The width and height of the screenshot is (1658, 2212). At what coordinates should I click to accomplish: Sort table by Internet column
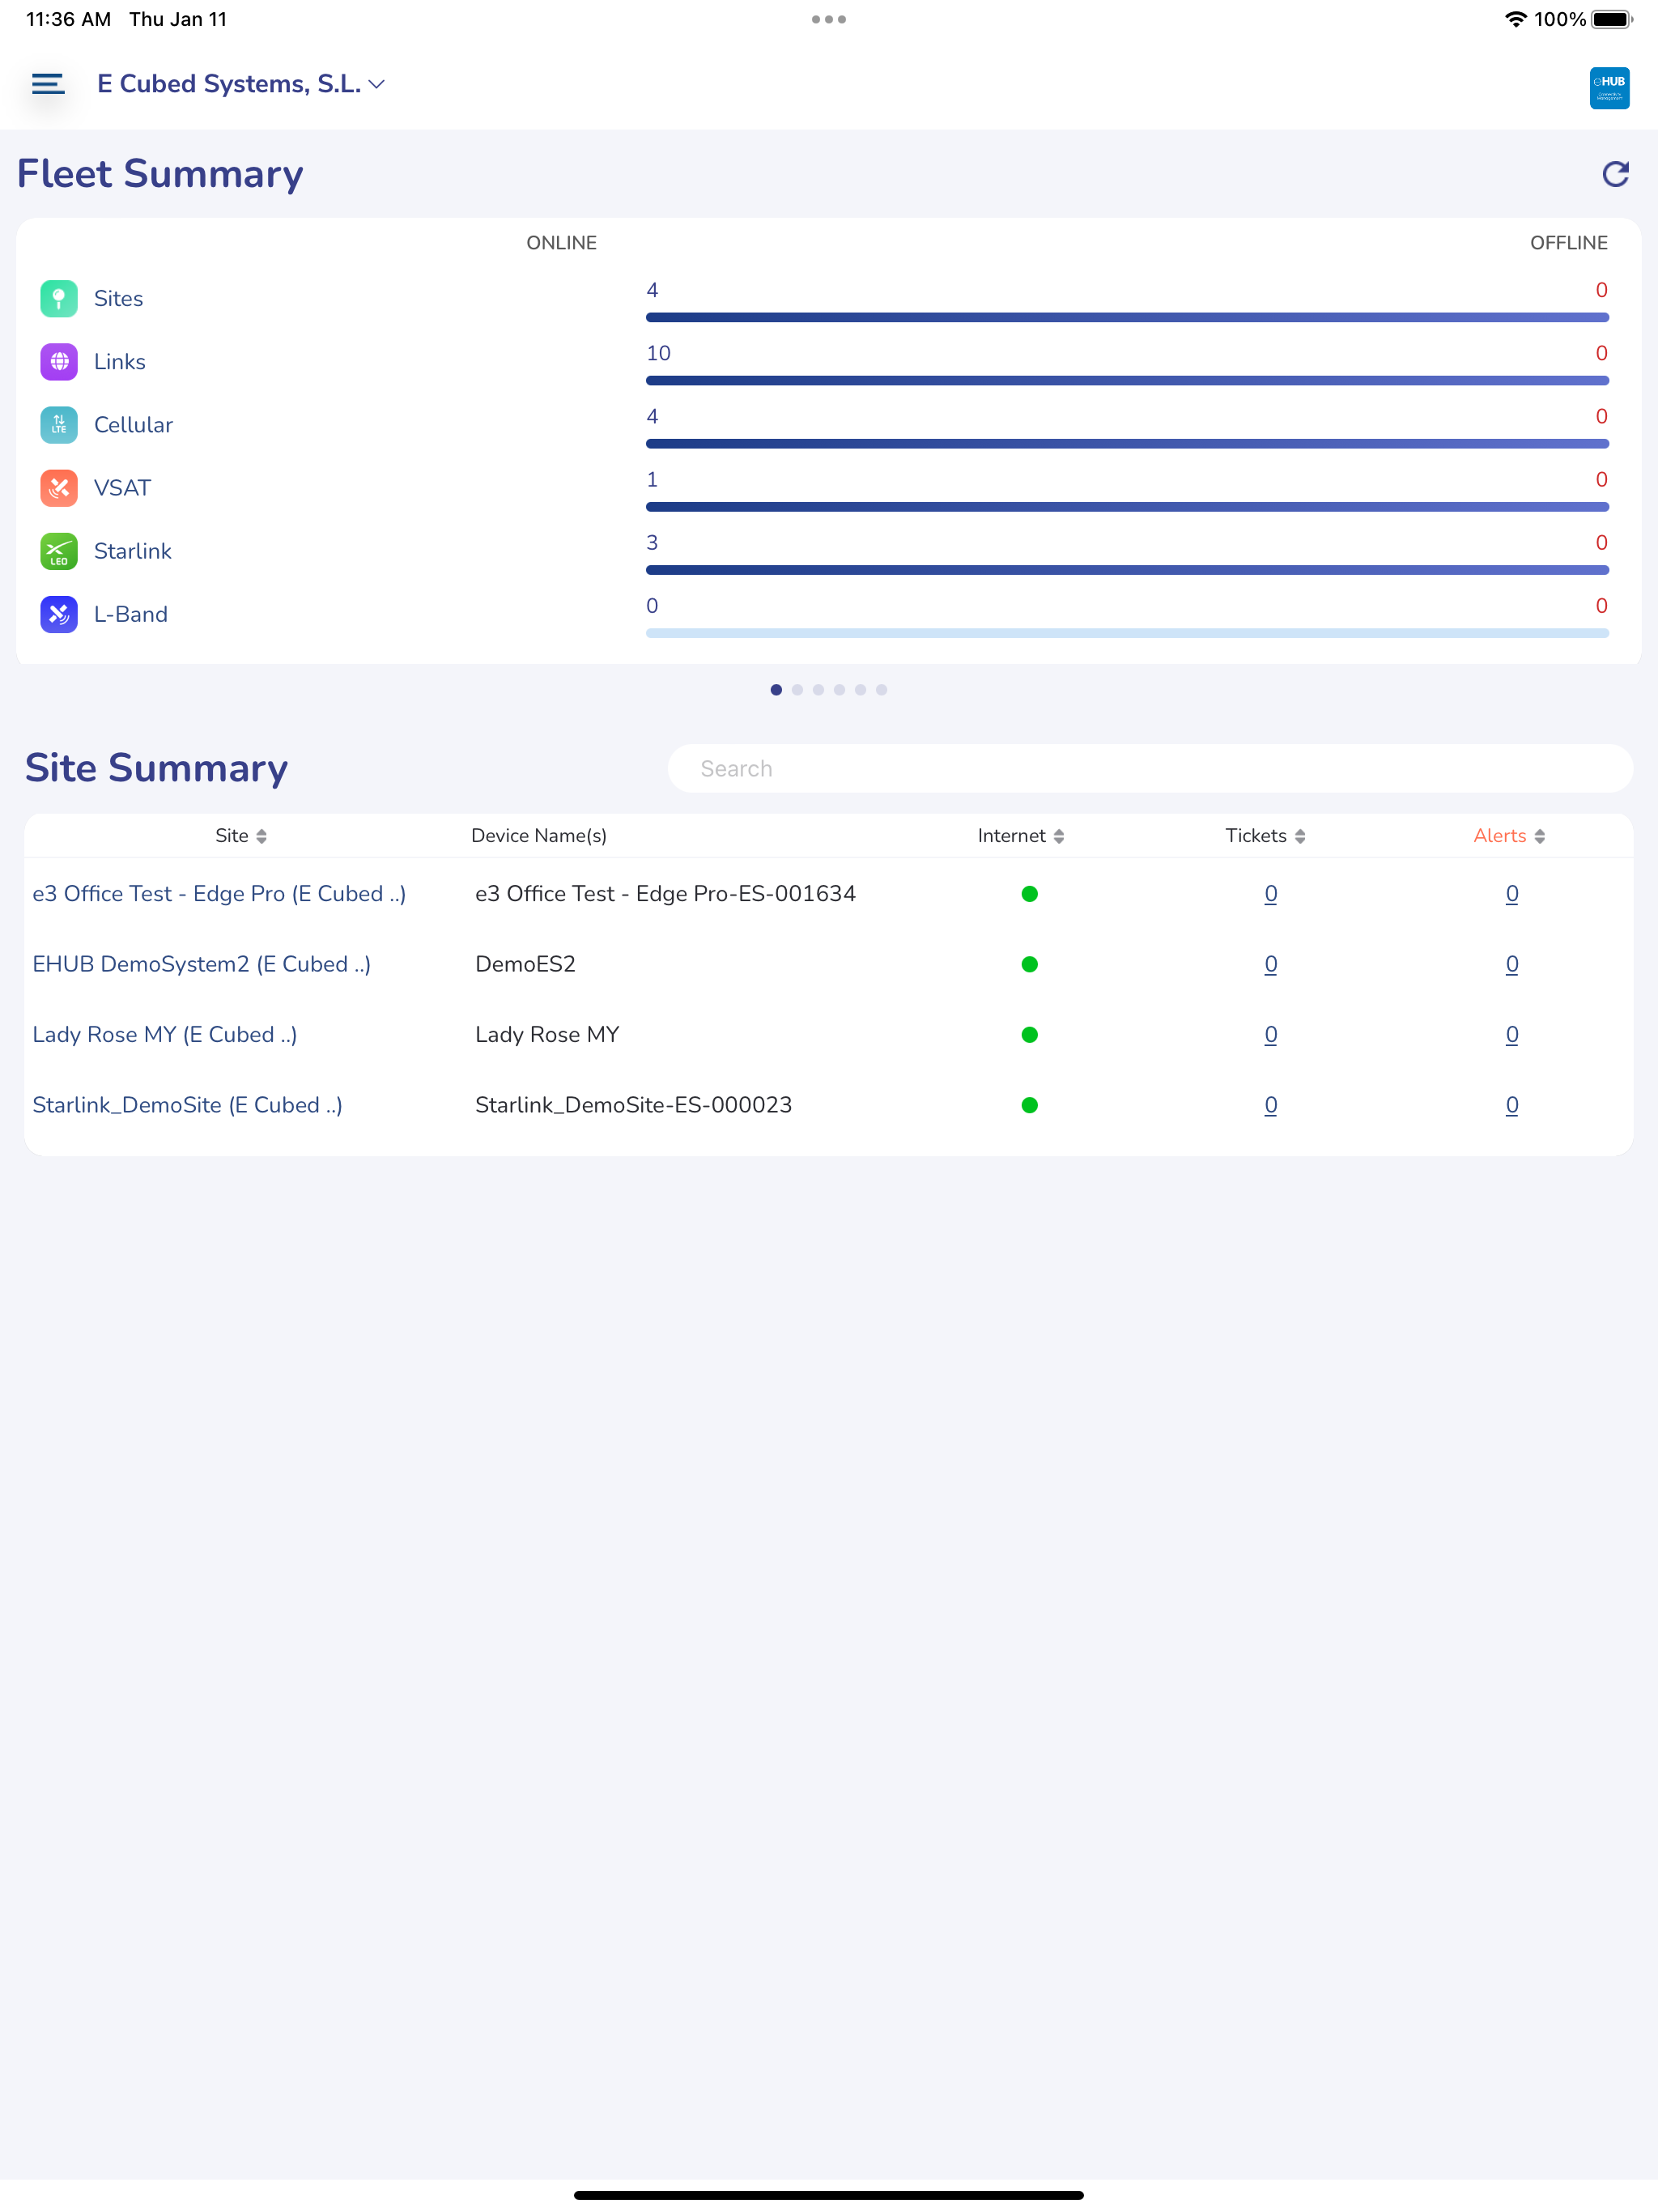point(1021,836)
